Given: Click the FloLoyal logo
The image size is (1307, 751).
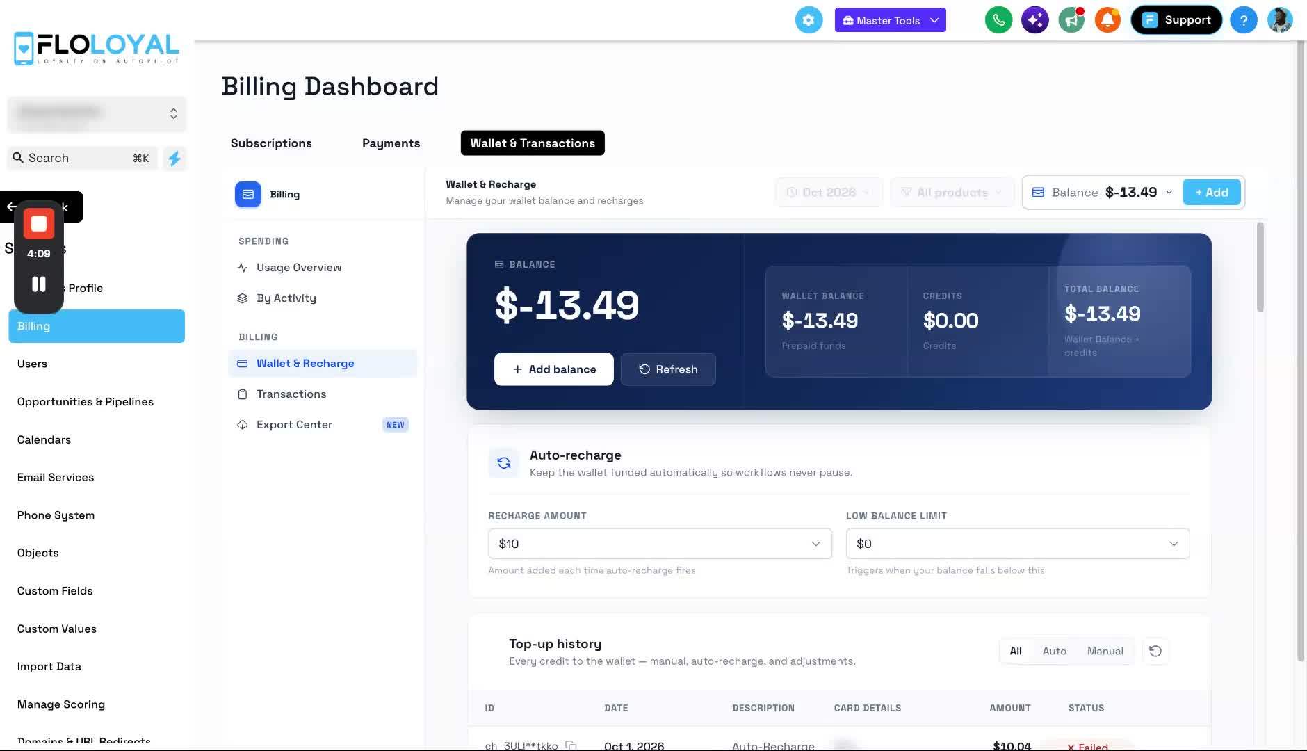Looking at the screenshot, I should tap(97, 48).
